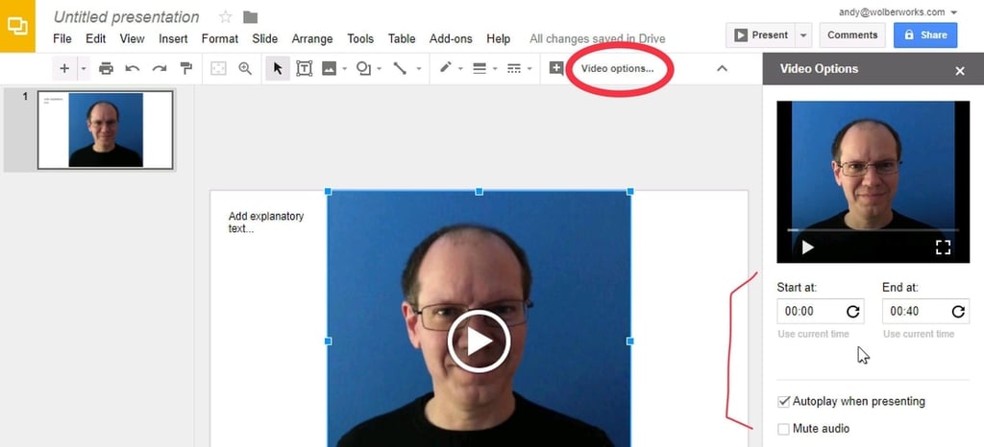Open the image dropdown arrow
The height and width of the screenshot is (447, 984).
click(x=345, y=69)
